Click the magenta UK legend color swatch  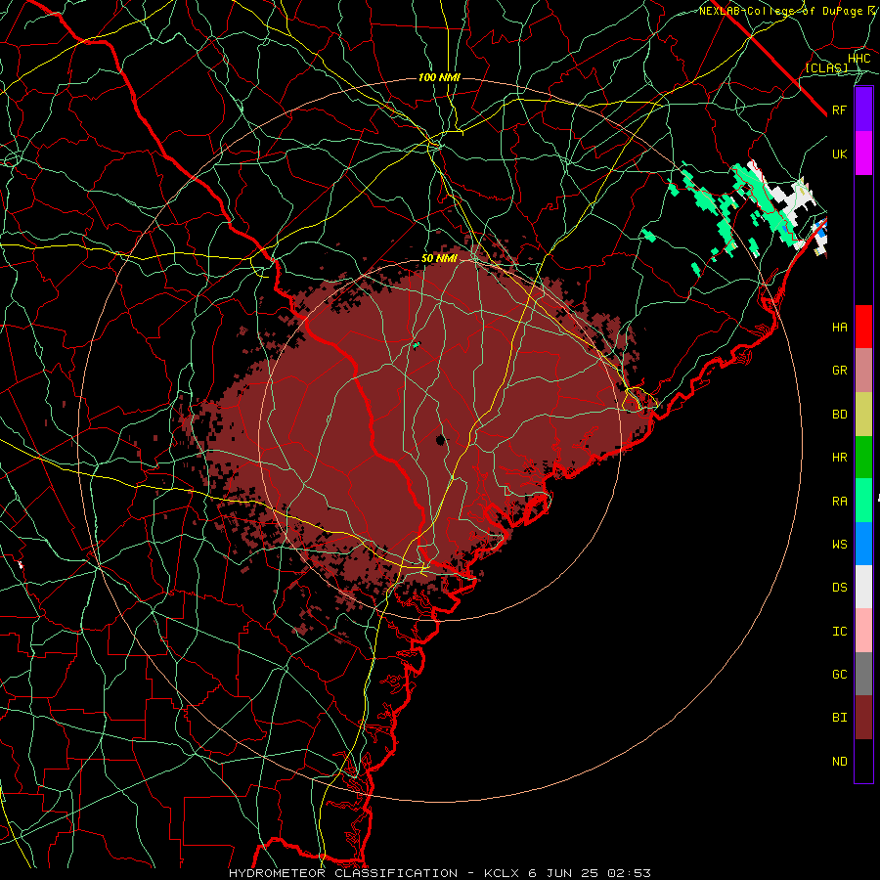863,154
